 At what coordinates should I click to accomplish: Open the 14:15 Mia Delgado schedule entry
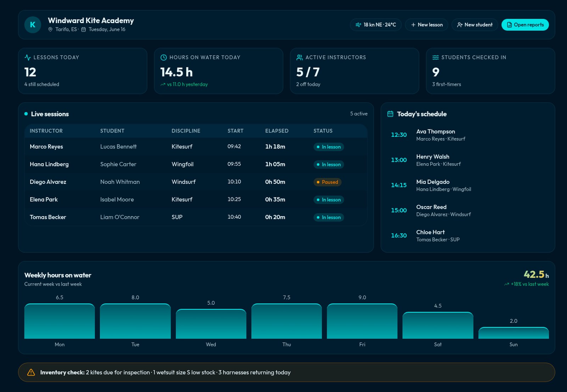click(x=468, y=185)
